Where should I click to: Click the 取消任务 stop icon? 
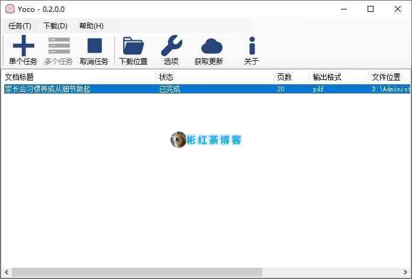click(x=95, y=46)
